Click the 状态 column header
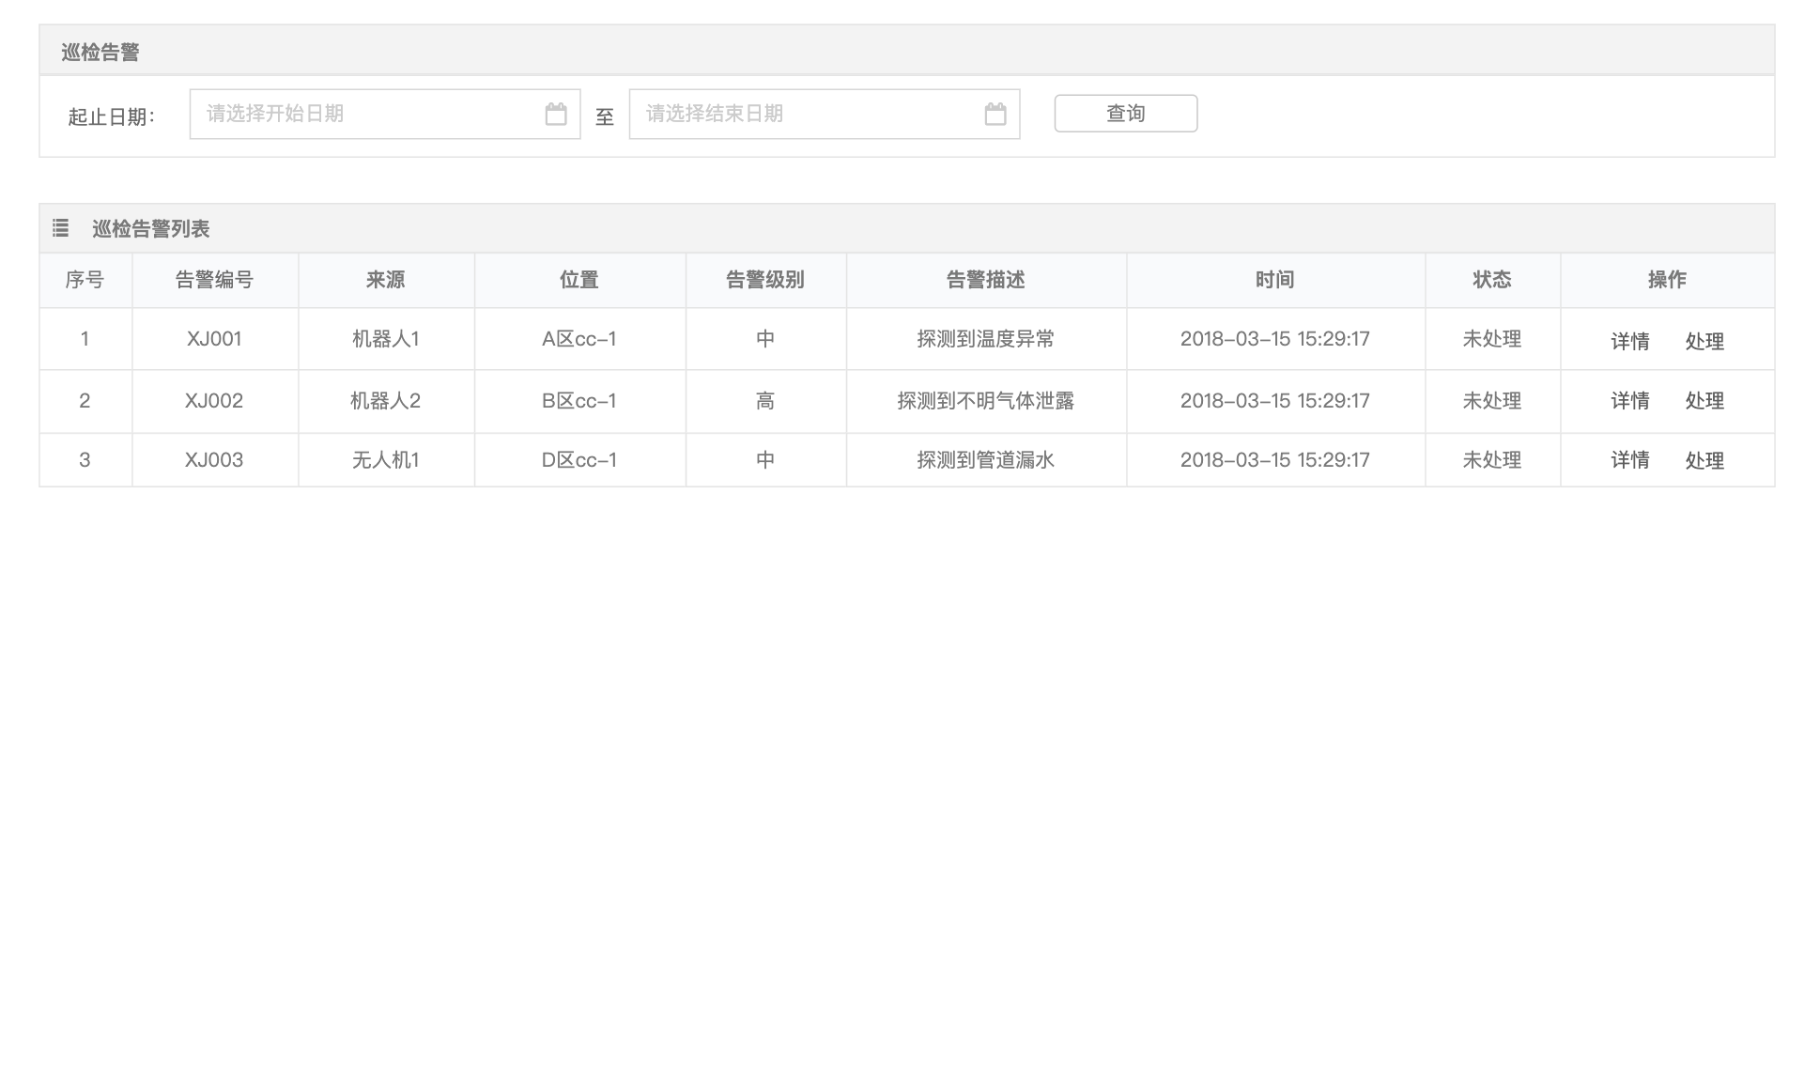 (x=1491, y=280)
